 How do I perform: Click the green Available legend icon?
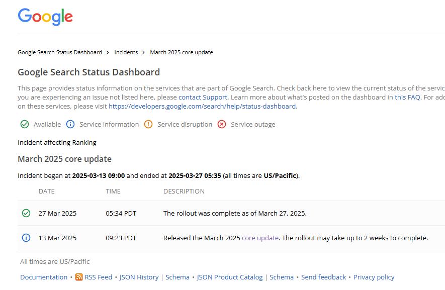[x=25, y=124]
